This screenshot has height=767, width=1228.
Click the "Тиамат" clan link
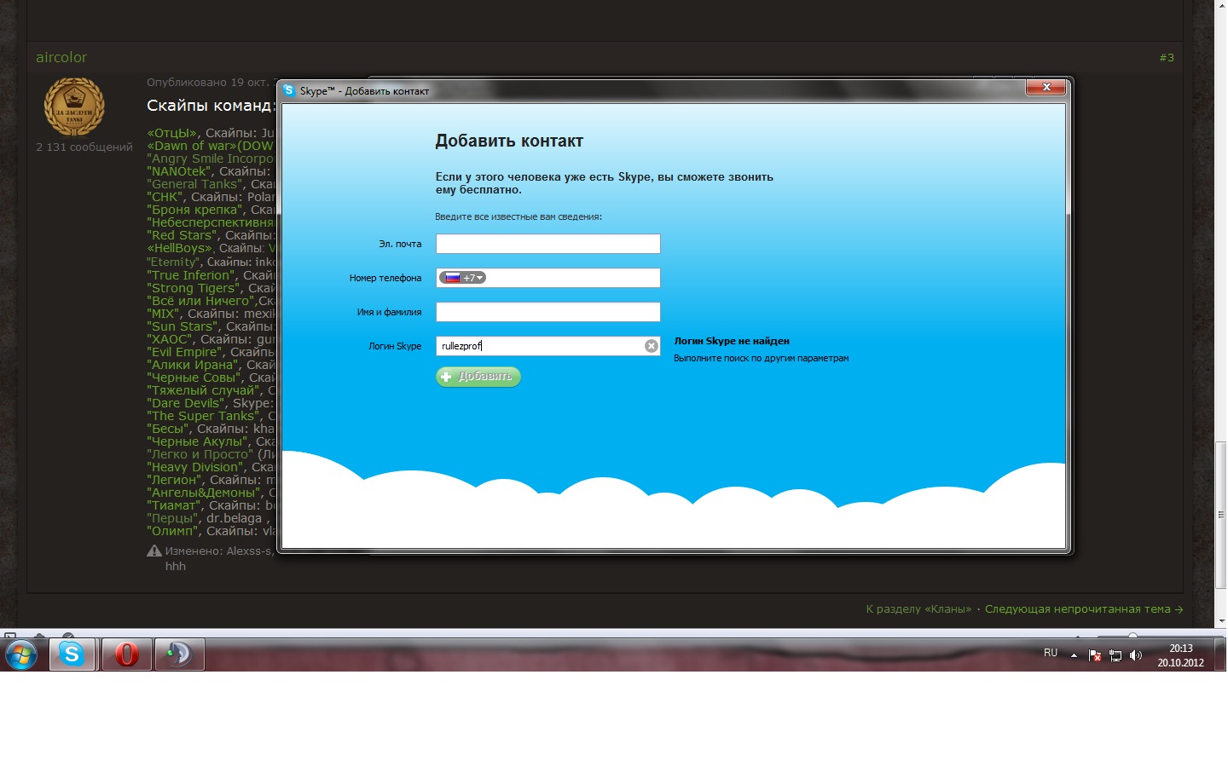[174, 505]
